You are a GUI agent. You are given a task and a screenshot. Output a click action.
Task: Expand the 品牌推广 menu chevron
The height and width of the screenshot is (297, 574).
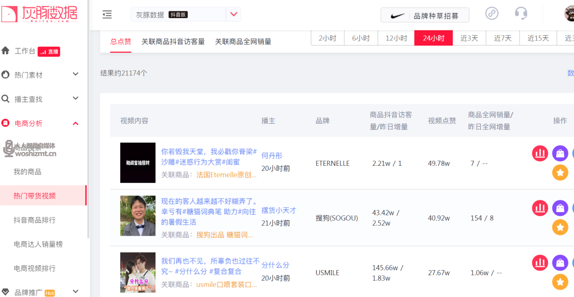[76, 291]
